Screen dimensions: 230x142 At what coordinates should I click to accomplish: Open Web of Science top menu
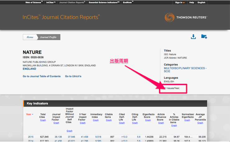34,2
